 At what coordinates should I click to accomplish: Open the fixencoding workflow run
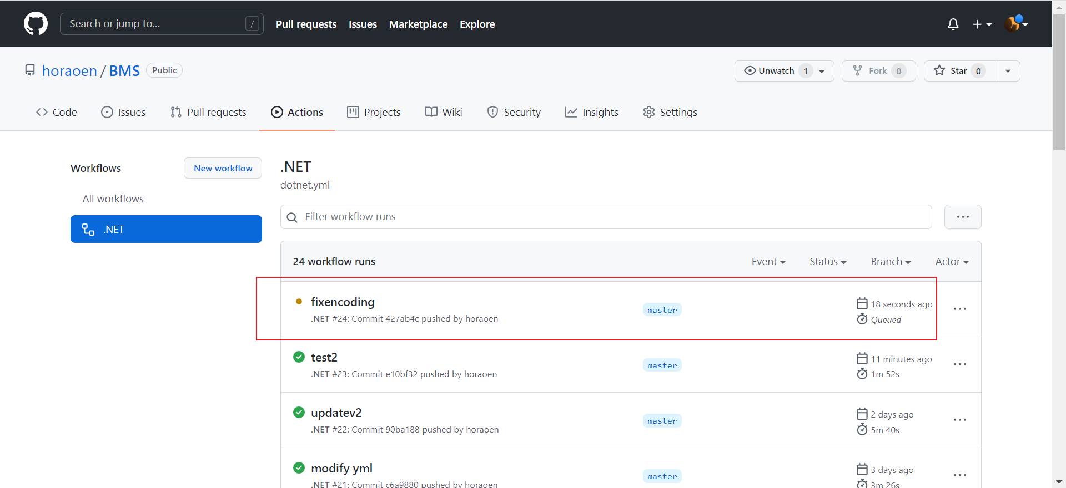[x=343, y=302]
